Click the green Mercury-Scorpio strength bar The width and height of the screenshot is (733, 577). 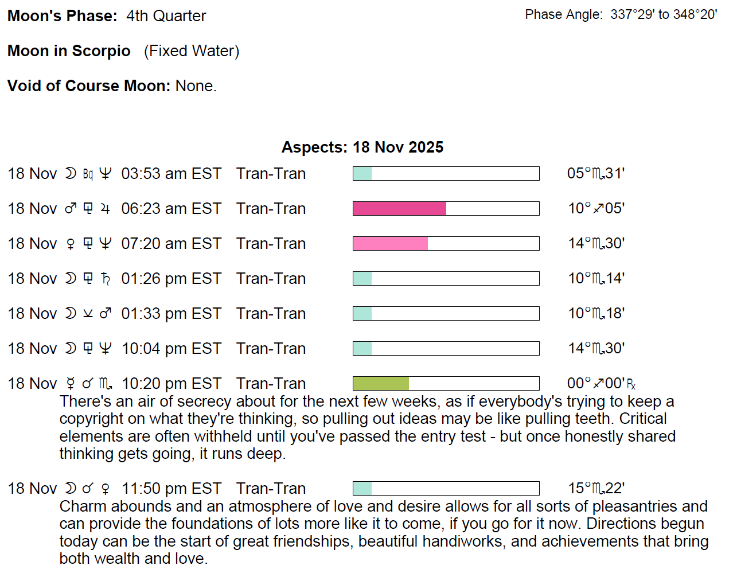click(x=381, y=384)
